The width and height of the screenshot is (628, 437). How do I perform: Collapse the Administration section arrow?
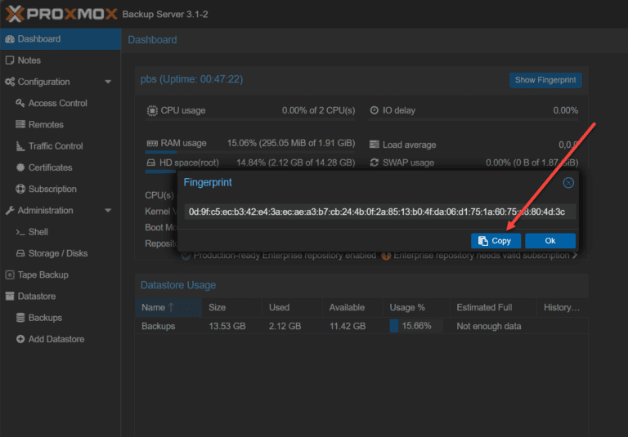108,211
